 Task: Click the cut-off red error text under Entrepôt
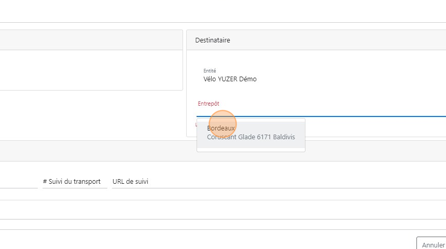click(196, 124)
